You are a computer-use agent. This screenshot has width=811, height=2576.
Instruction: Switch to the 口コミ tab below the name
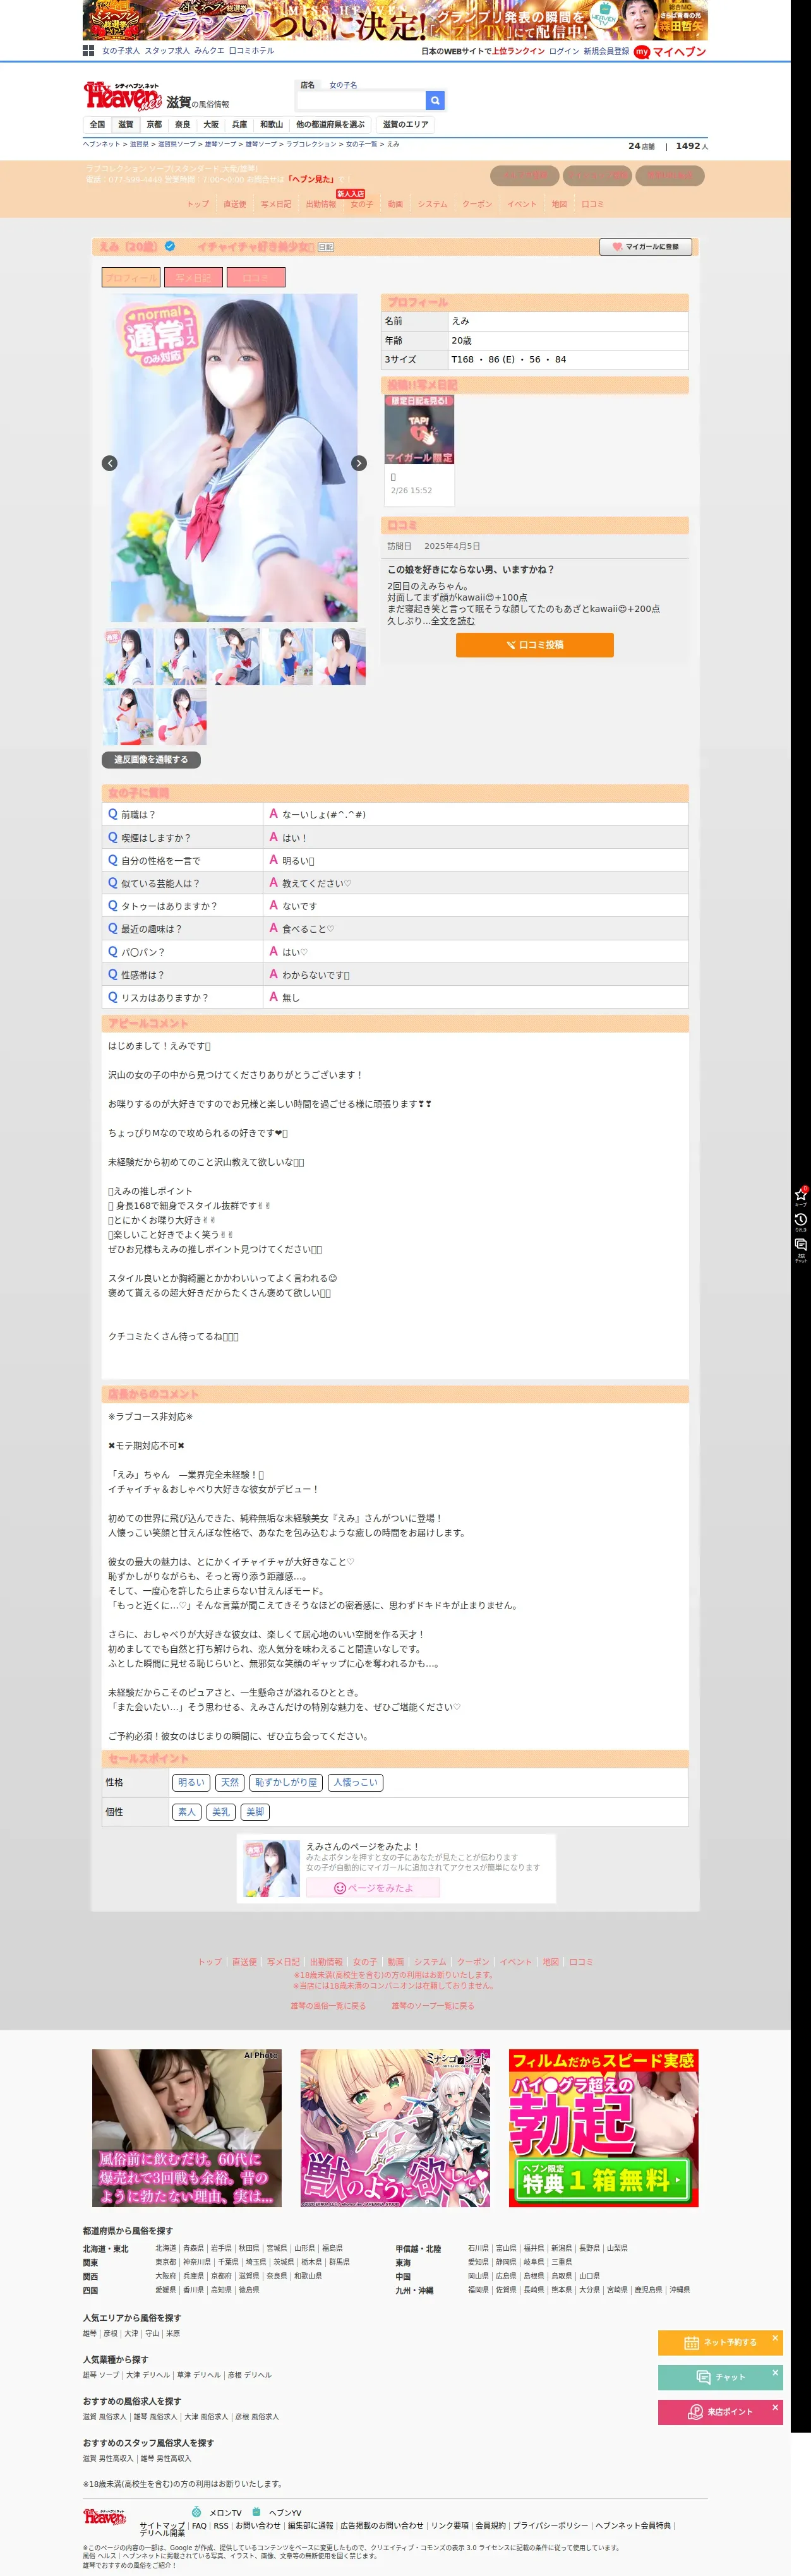(256, 278)
